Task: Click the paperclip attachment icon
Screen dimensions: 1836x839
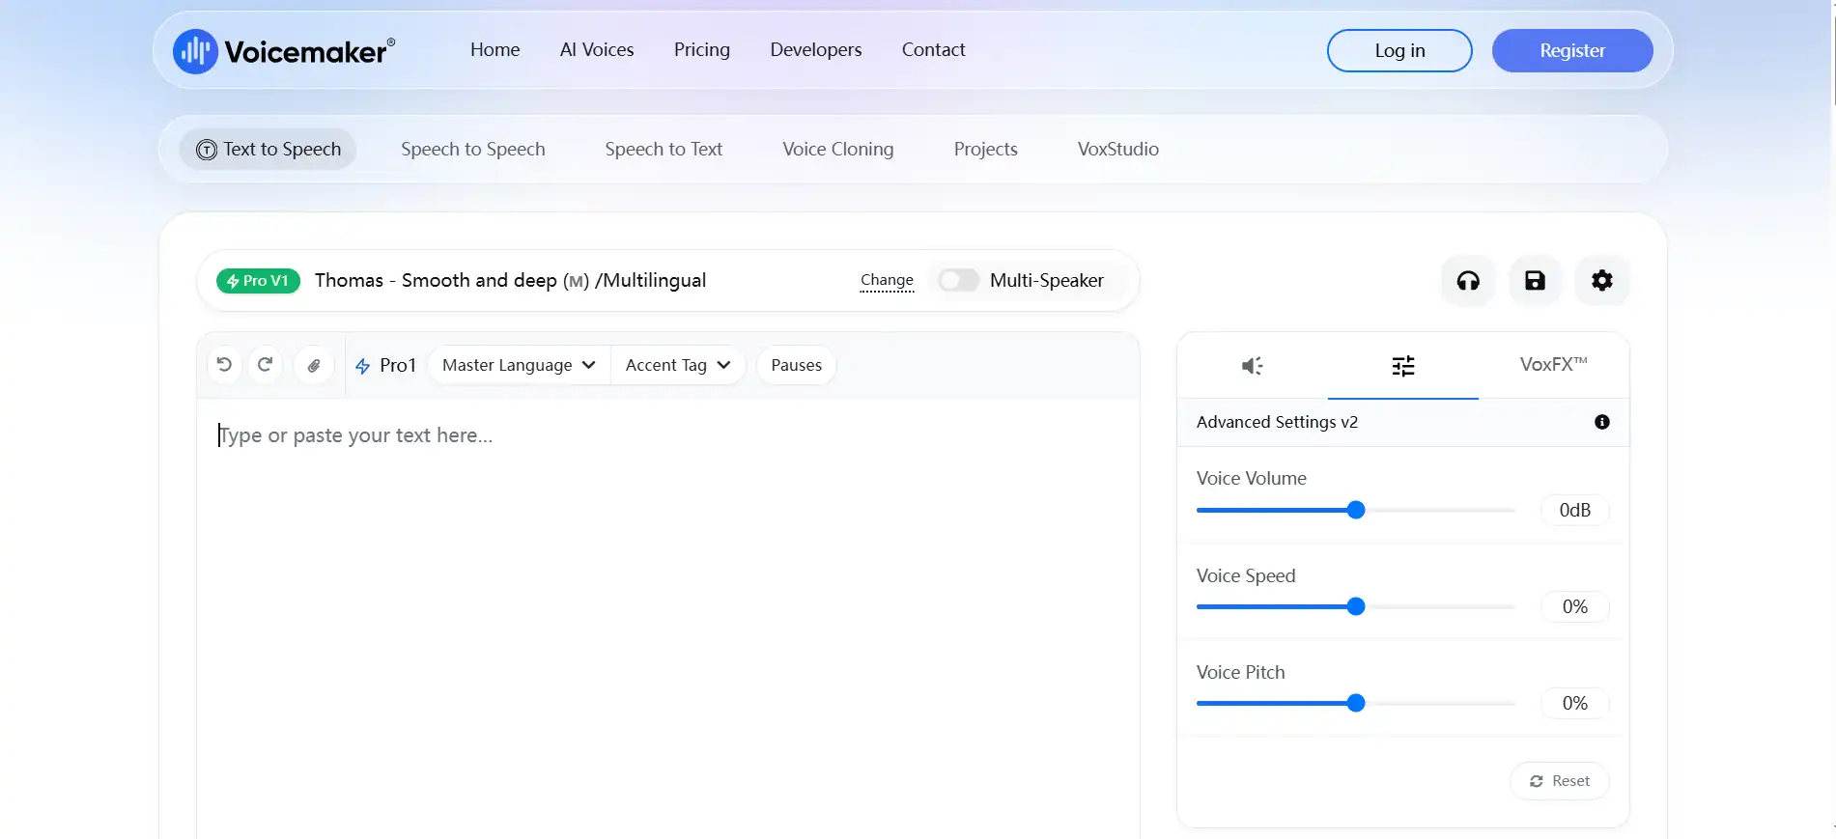Action: 314,365
